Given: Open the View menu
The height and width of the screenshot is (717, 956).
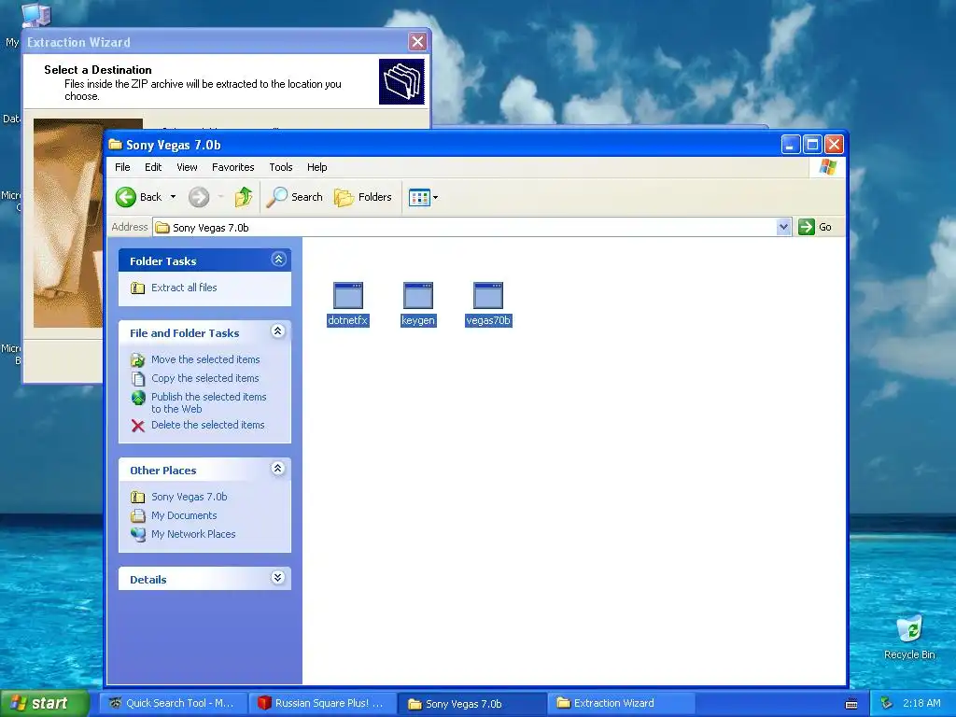Looking at the screenshot, I should 187,167.
